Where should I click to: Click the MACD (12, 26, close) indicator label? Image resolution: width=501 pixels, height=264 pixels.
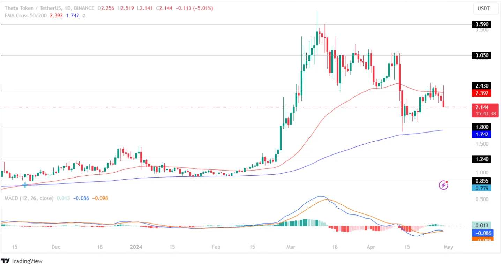(x=29, y=198)
